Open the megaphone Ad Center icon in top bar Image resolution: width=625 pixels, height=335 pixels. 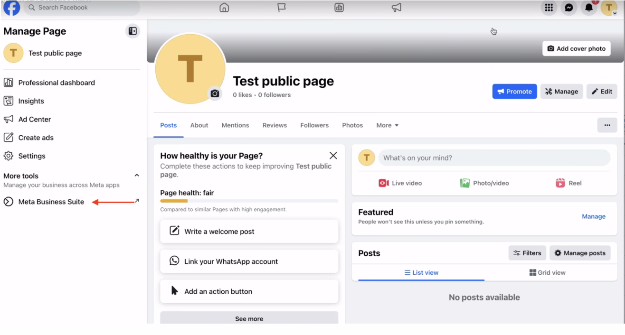397,8
